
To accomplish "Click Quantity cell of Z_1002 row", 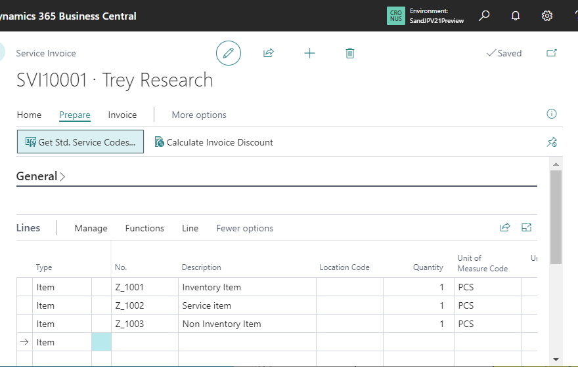I will [419, 305].
